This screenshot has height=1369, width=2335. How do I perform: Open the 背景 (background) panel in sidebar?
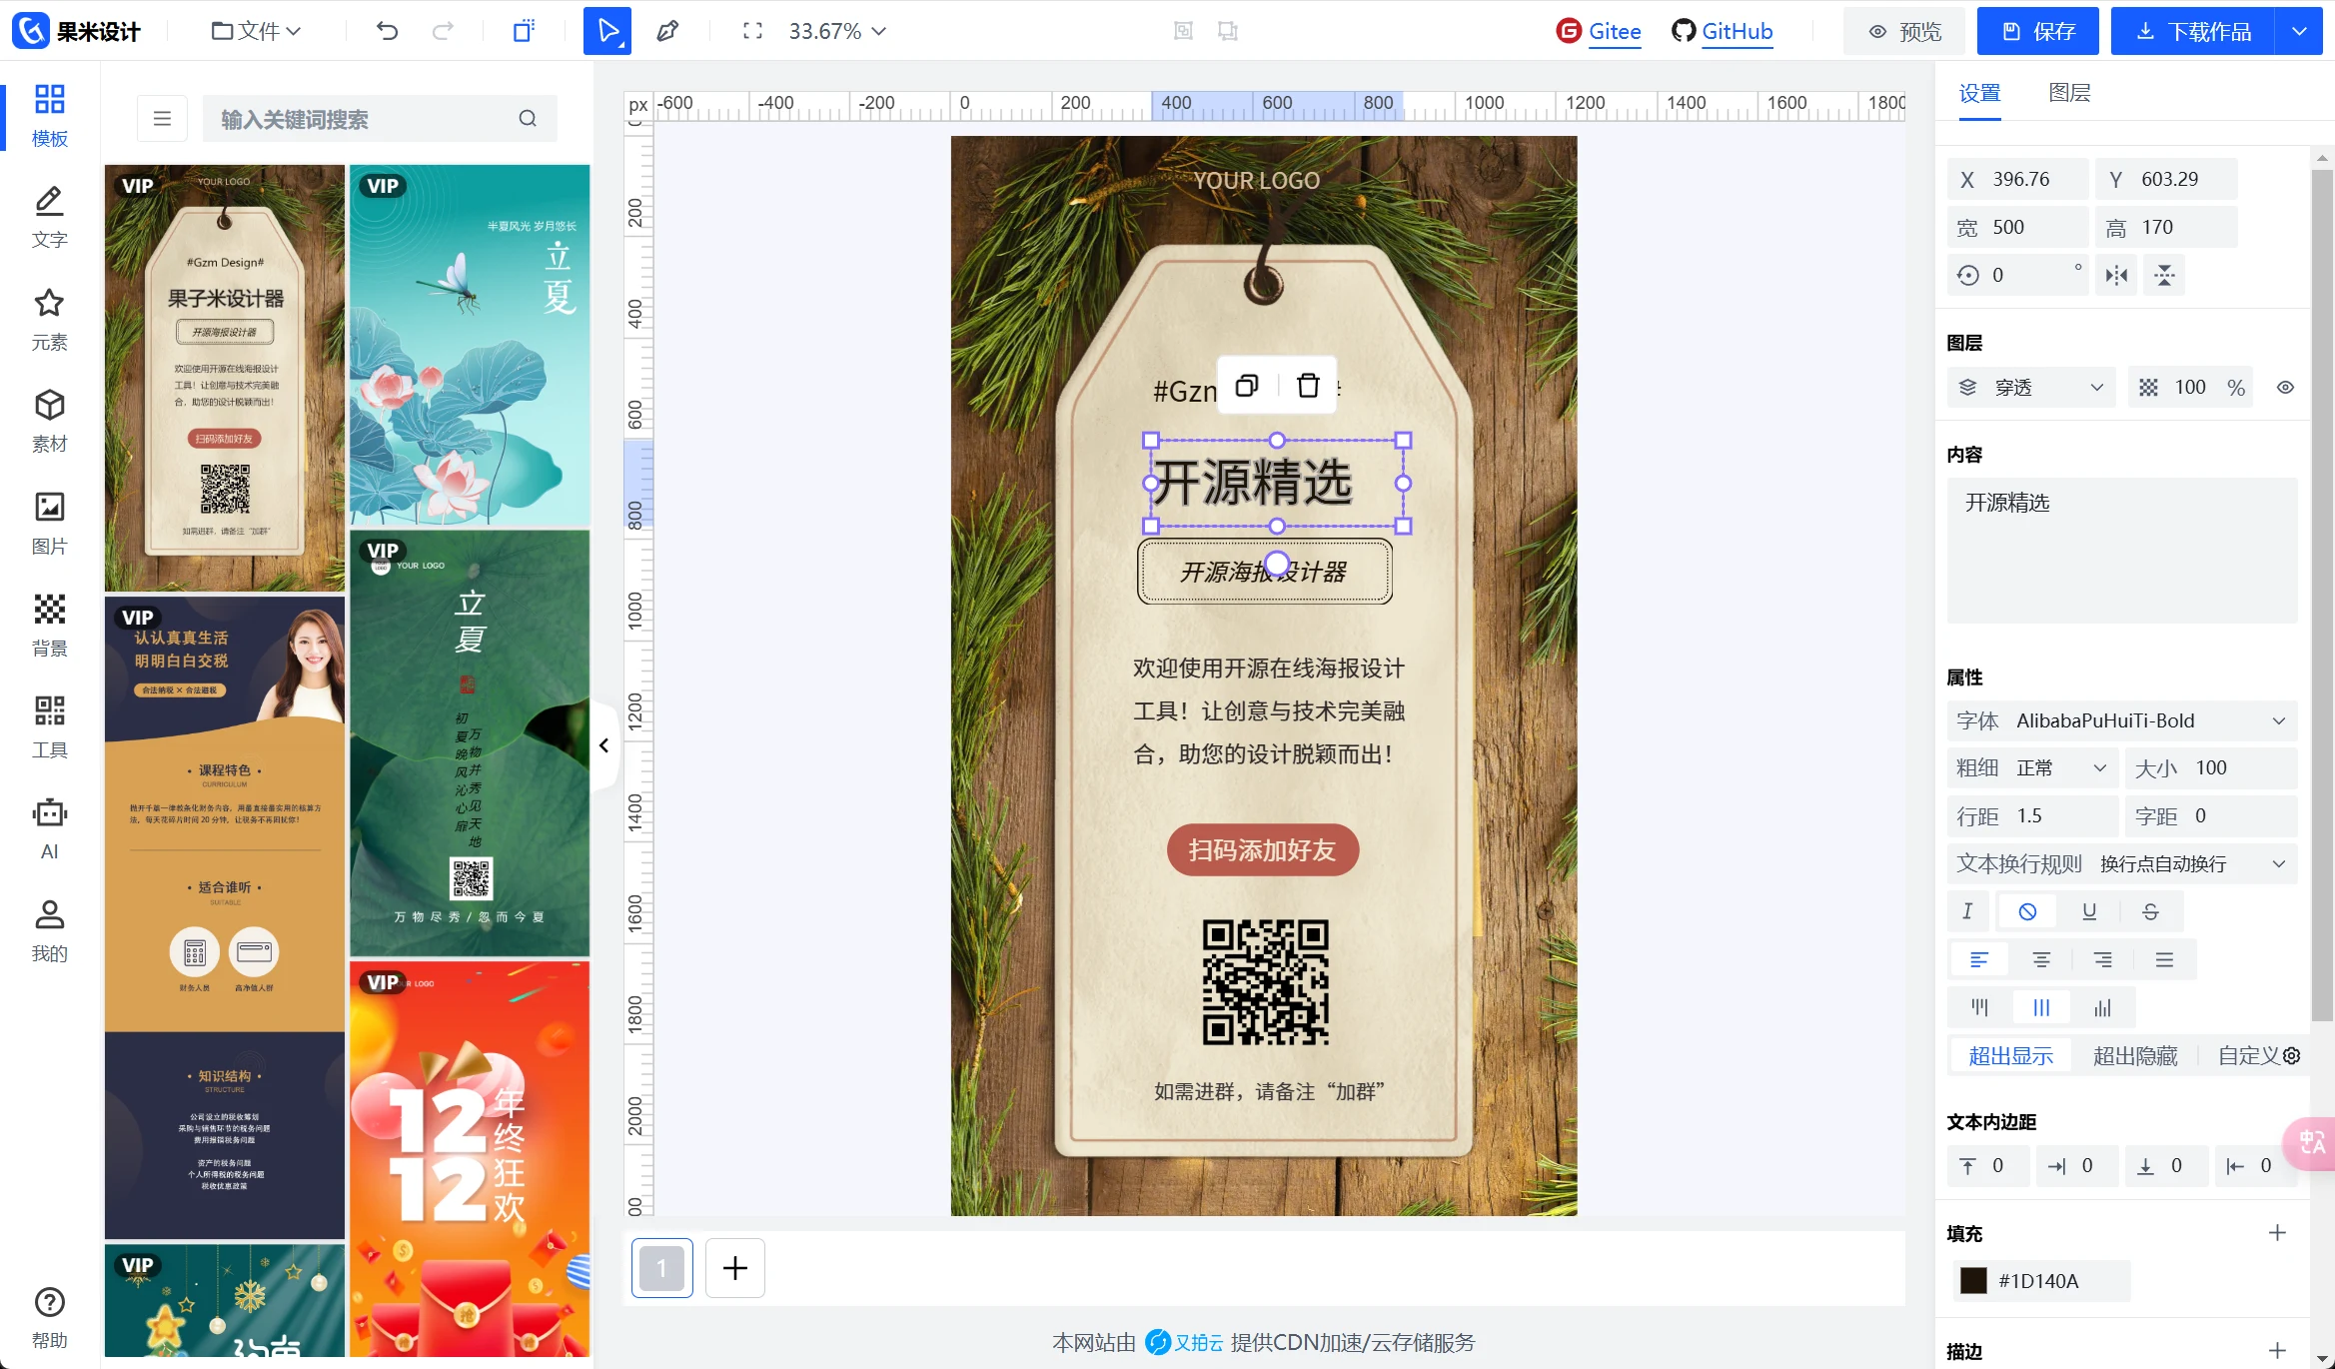coord(49,625)
